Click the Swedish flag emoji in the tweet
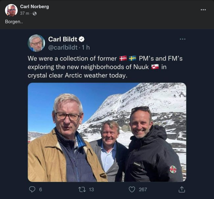Screen dimensions: 214x199 pos(132,59)
